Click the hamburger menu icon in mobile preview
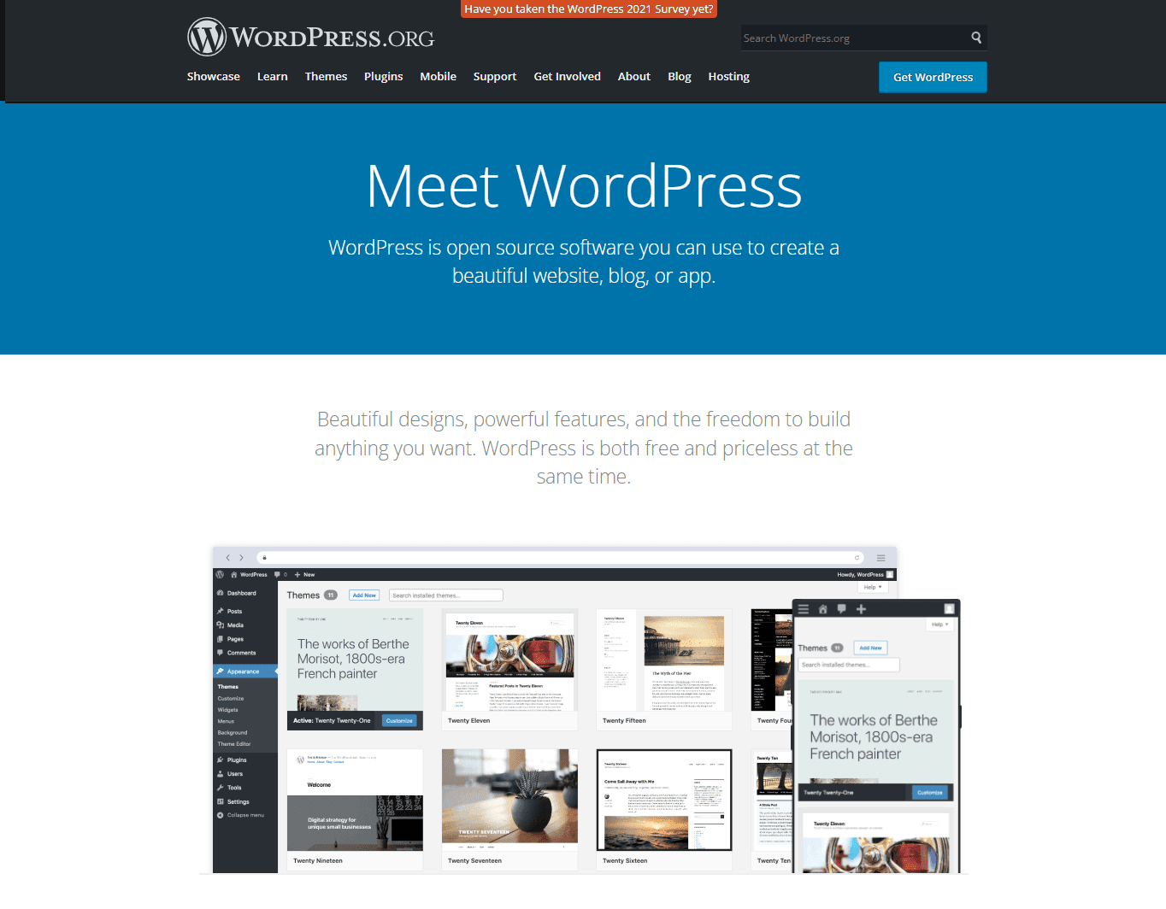The height and width of the screenshot is (909, 1166). click(x=804, y=609)
